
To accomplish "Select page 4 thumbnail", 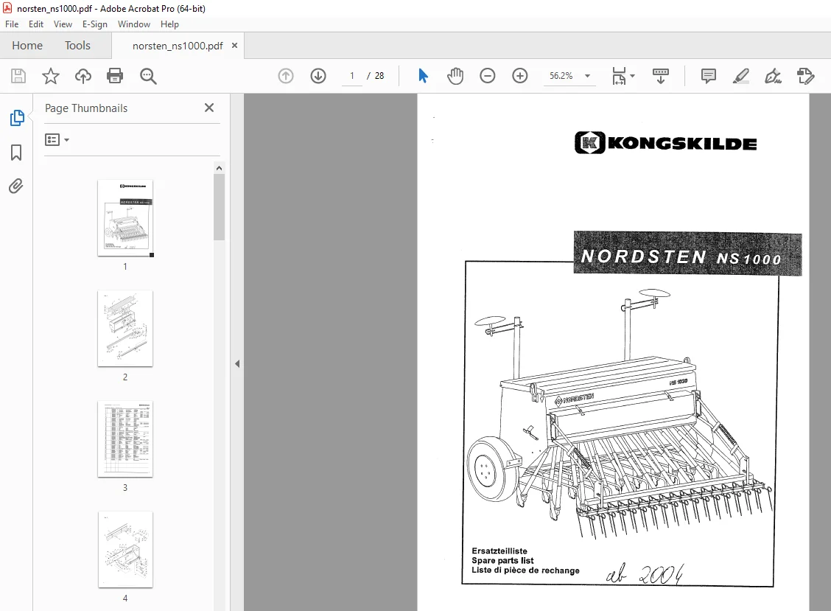I will 125,550.
